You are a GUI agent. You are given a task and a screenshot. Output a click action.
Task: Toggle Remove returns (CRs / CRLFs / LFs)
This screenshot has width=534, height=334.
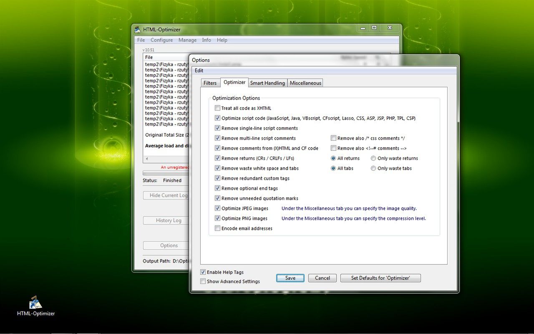[217, 158]
